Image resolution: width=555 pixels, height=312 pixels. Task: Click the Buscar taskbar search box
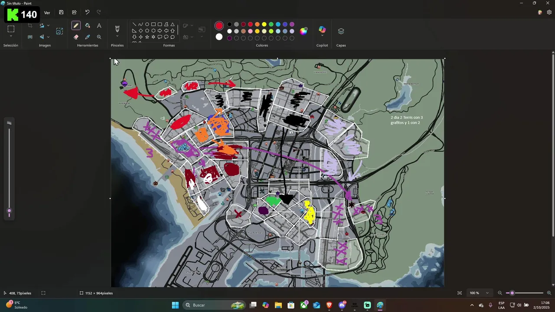pyautogui.click(x=215, y=305)
